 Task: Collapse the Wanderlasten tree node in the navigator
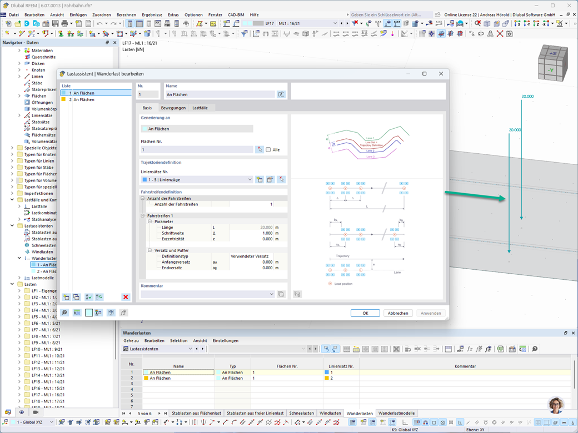tap(19, 258)
